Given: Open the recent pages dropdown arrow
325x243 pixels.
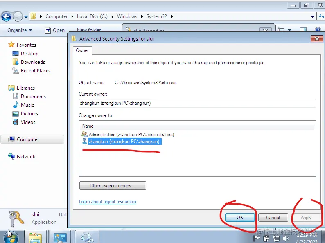Looking at the screenshot, I should (26, 17).
